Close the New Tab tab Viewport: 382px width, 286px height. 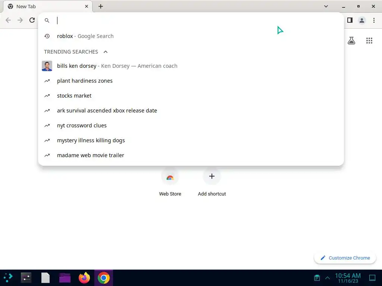87,6
